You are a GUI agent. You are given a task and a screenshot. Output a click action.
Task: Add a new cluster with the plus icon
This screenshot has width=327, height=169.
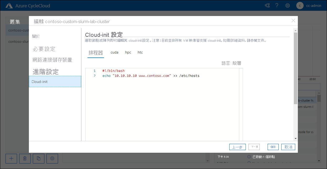point(11,159)
